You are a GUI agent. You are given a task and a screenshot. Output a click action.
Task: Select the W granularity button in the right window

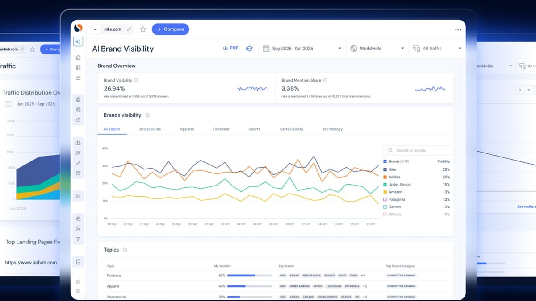(x=528, y=90)
